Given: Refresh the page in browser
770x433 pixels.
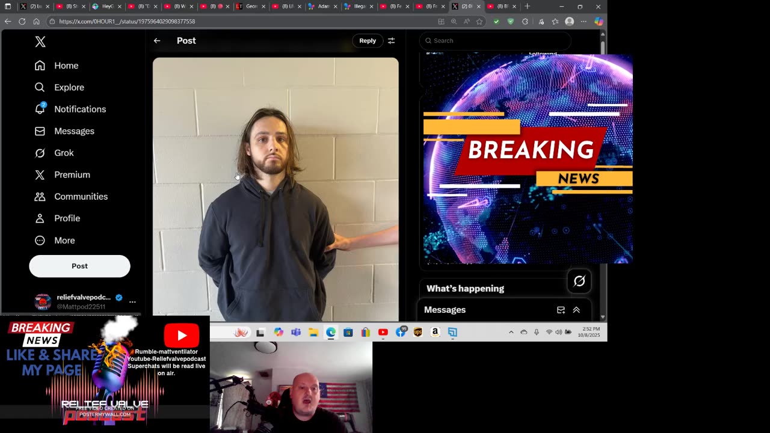Looking at the screenshot, I should (22, 21).
